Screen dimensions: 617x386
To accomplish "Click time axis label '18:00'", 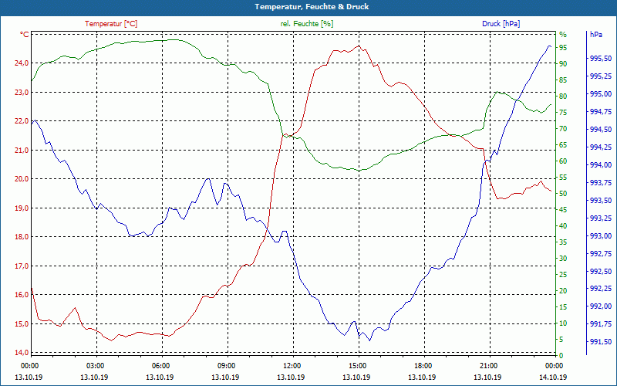I will [423, 365].
